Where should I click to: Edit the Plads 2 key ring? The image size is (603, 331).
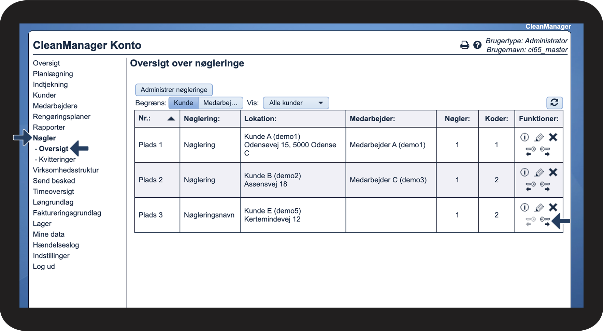(x=539, y=172)
